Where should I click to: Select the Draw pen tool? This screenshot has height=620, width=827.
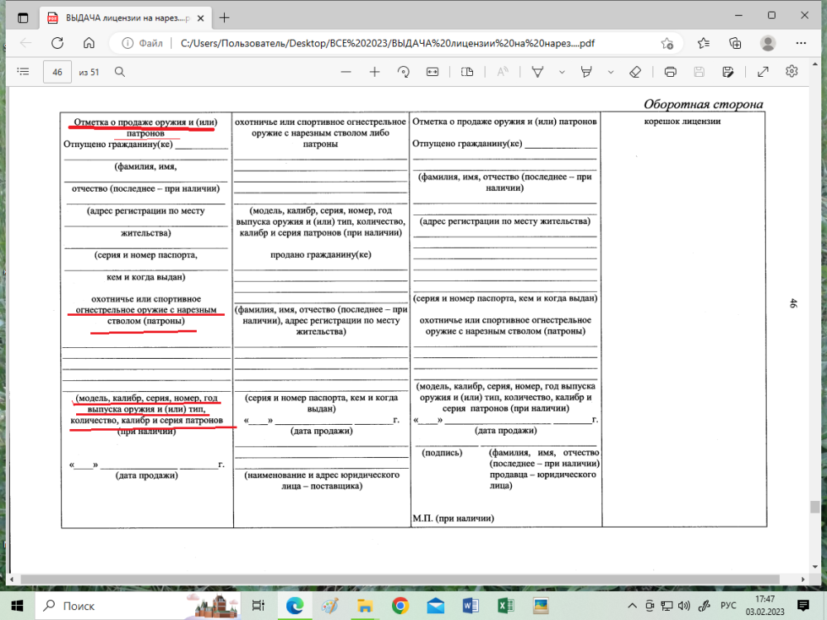pos(537,72)
